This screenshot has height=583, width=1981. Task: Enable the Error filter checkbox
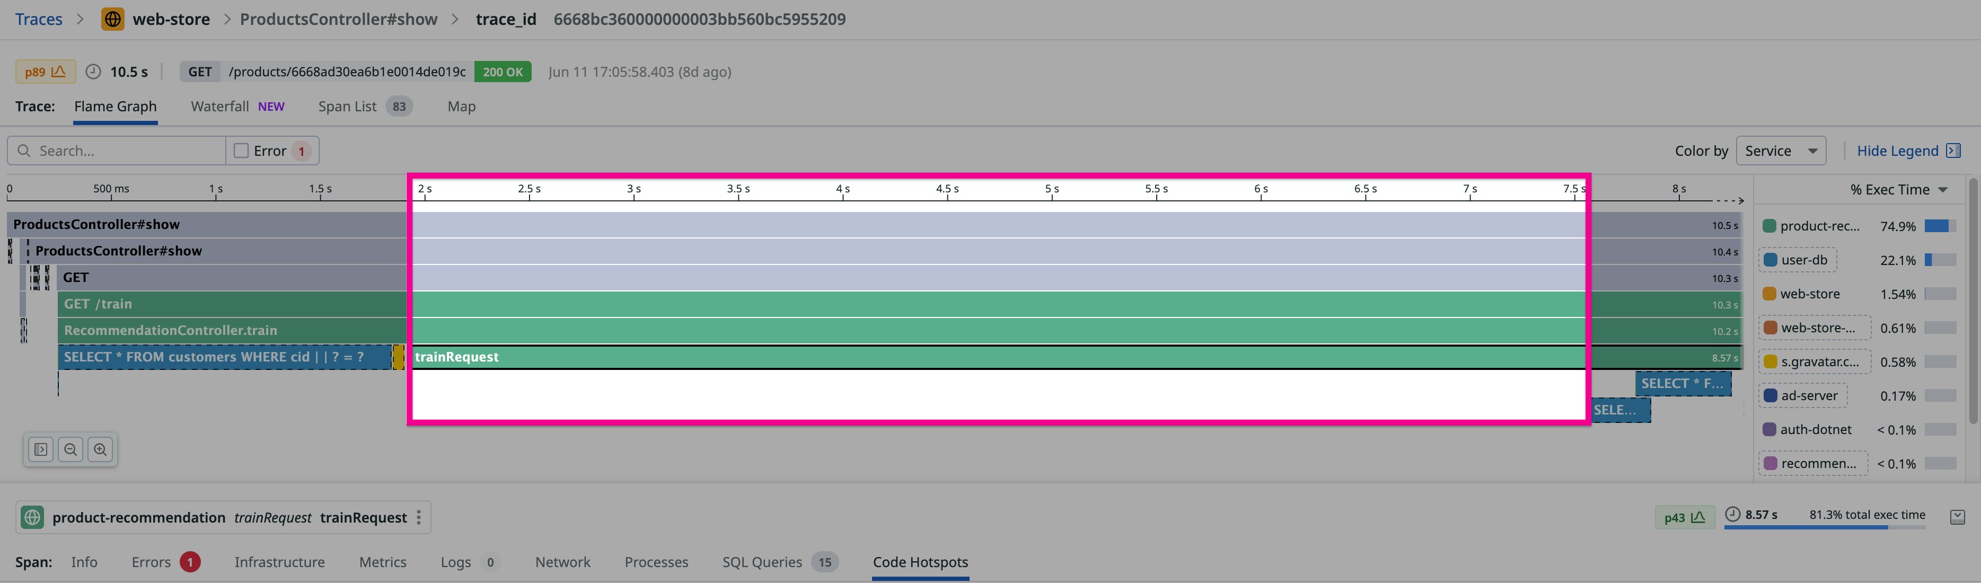click(x=242, y=151)
